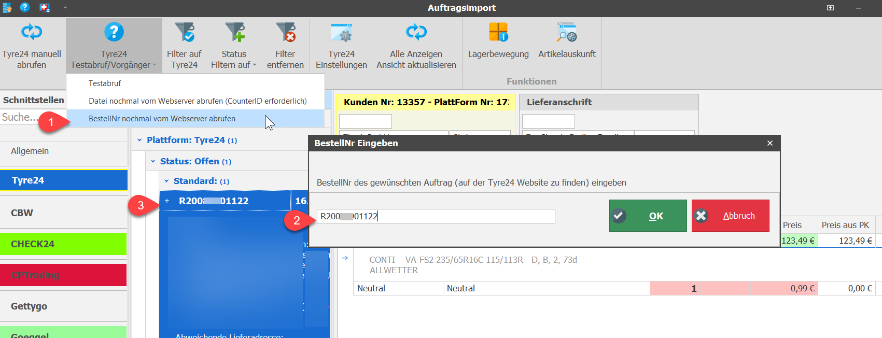The height and width of the screenshot is (338, 882).
Task: Collapse Standard: group
Action: 166,181
